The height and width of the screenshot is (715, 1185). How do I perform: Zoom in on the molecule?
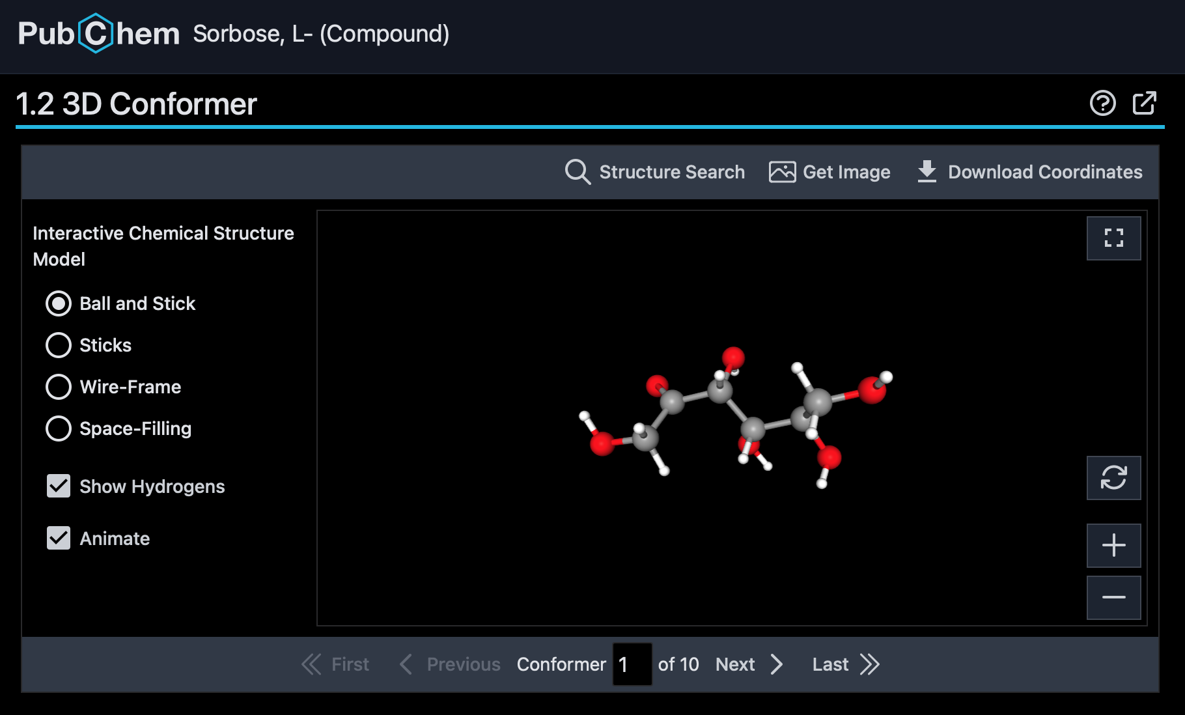click(x=1113, y=545)
